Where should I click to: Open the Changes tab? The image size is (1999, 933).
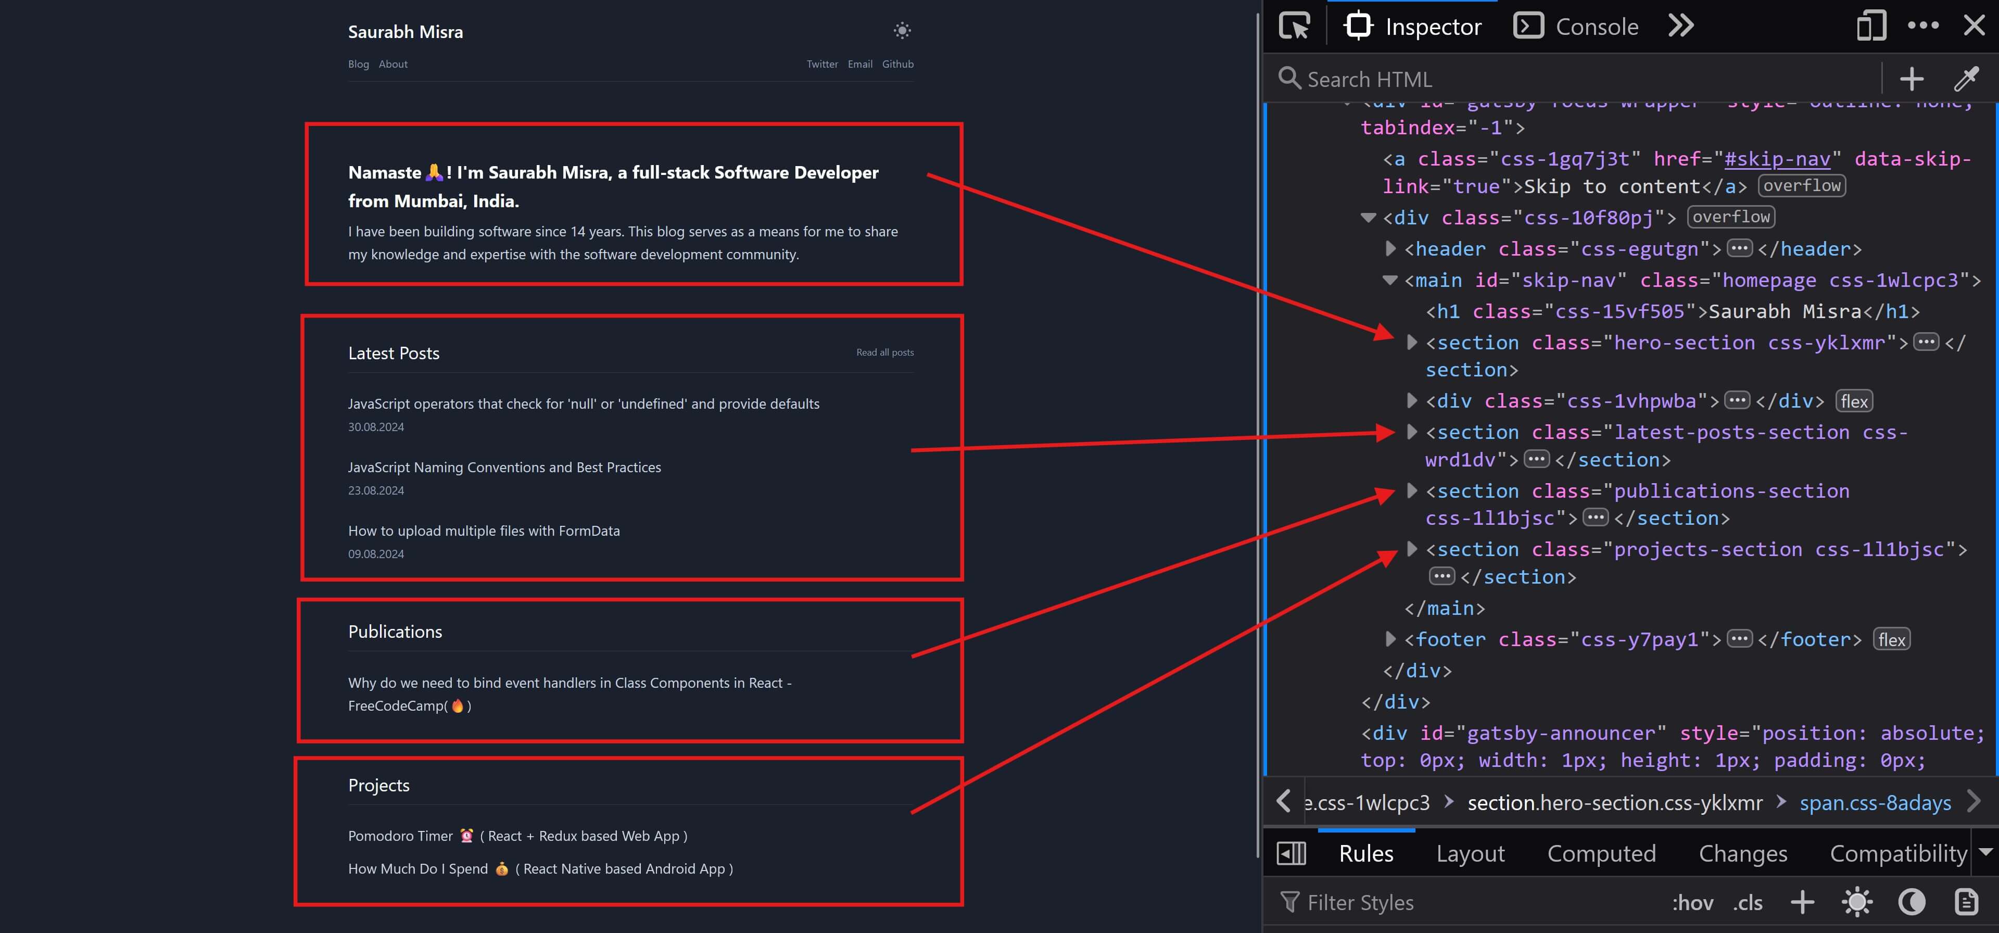coord(1743,853)
